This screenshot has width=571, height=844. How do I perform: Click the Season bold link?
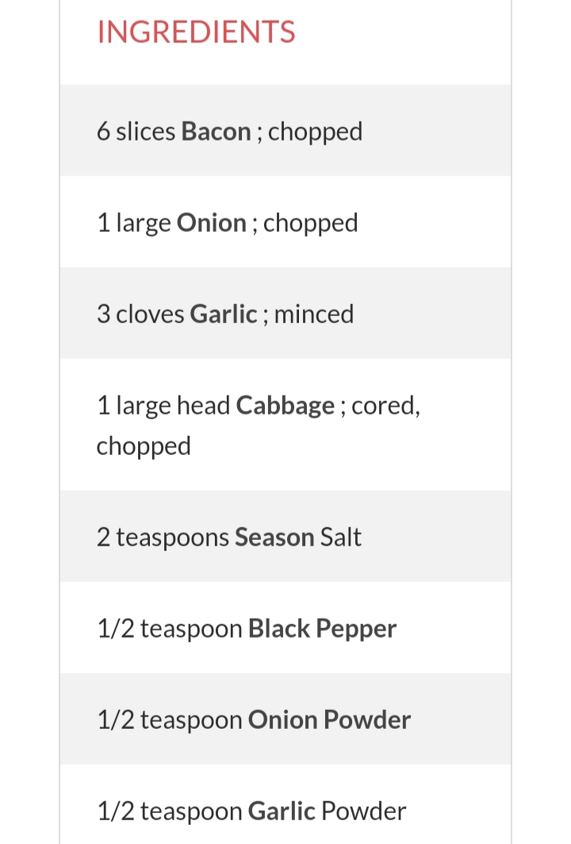[x=274, y=538]
